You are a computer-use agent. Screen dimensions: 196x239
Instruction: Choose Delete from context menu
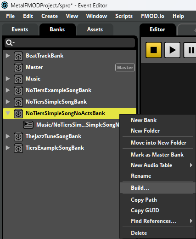[x=157, y=233]
